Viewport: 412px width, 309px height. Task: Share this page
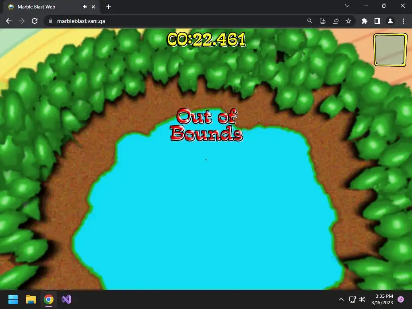click(x=335, y=21)
